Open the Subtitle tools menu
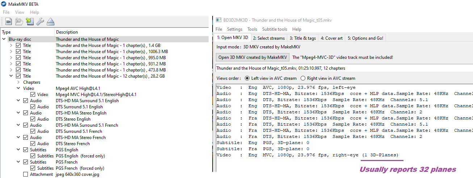The width and height of the screenshot is (473, 178). 275,29
